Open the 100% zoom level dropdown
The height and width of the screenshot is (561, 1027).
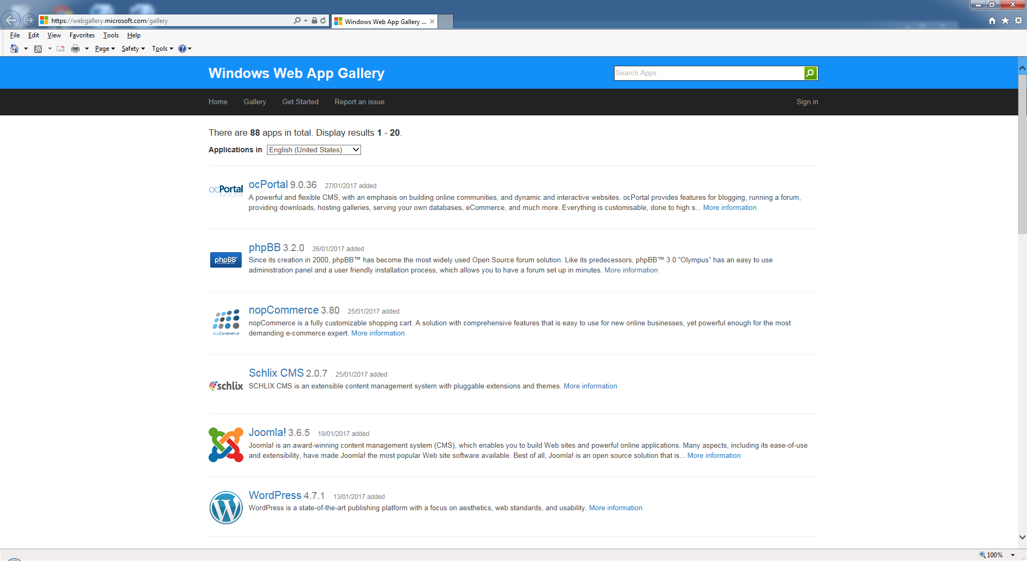coord(1013,555)
